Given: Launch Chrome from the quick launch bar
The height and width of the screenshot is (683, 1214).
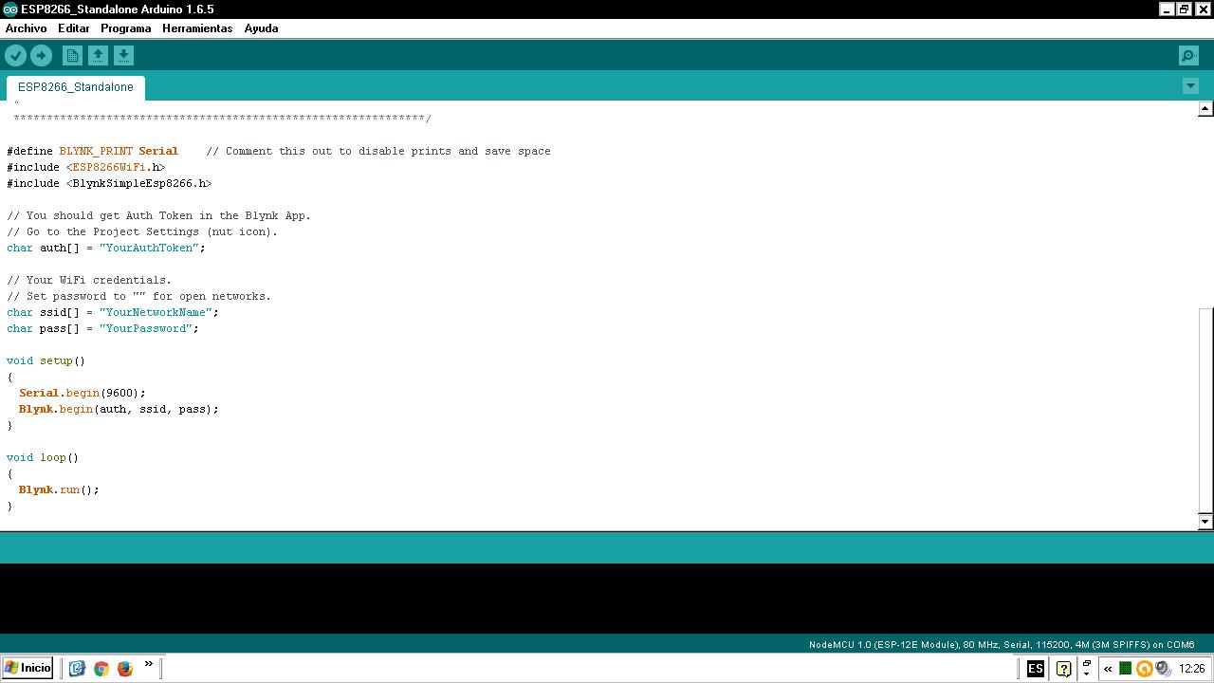Looking at the screenshot, I should point(101,669).
